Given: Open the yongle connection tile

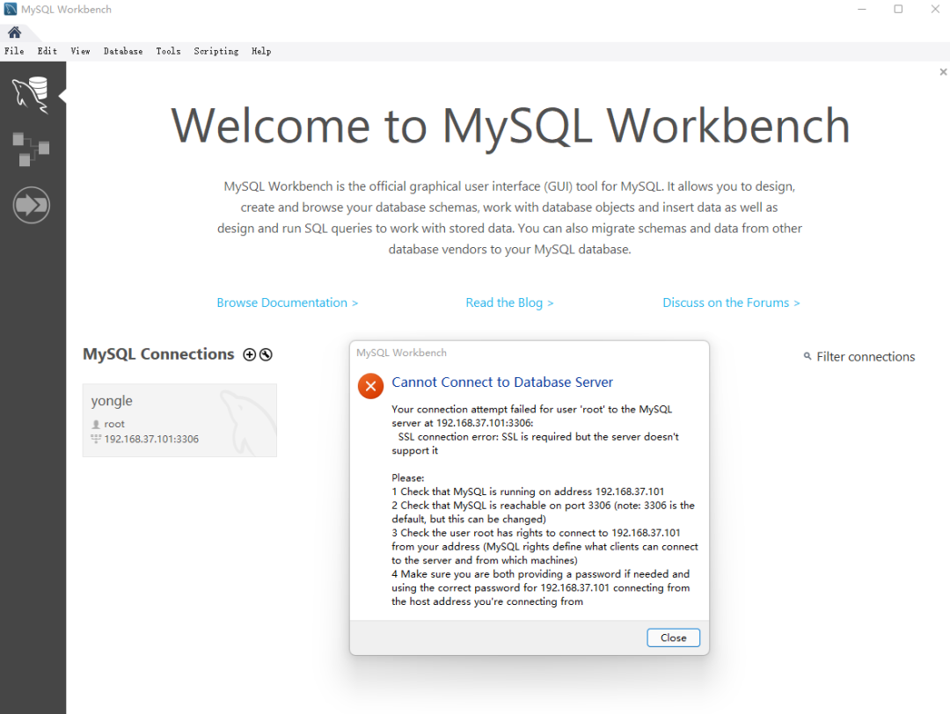Looking at the screenshot, I should [179, 420].
